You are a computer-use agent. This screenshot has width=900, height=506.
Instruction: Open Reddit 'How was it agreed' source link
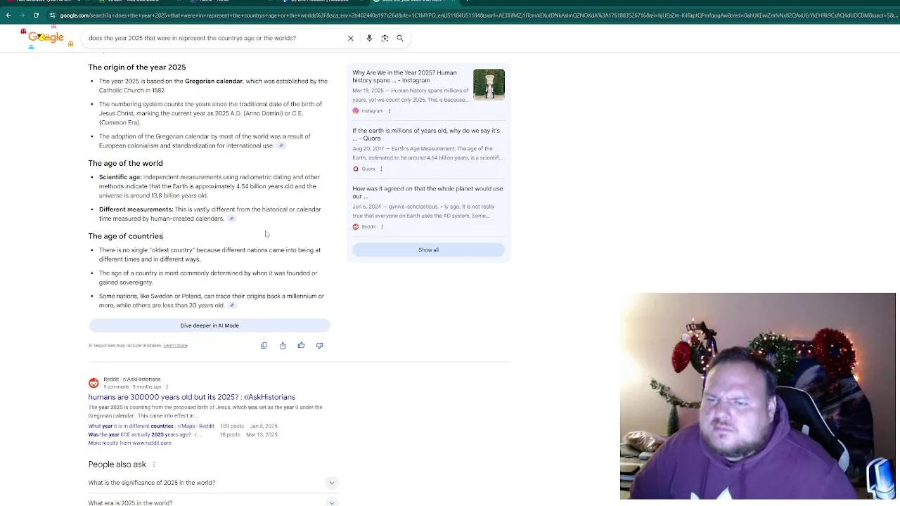click(x=427, y=193)
